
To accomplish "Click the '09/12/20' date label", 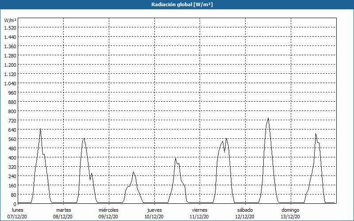I will point(108,217).
